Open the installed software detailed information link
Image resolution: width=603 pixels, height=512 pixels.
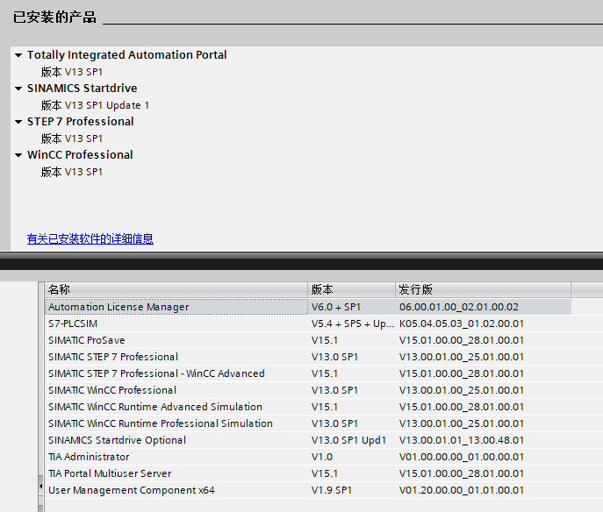[x=90, y=238]
